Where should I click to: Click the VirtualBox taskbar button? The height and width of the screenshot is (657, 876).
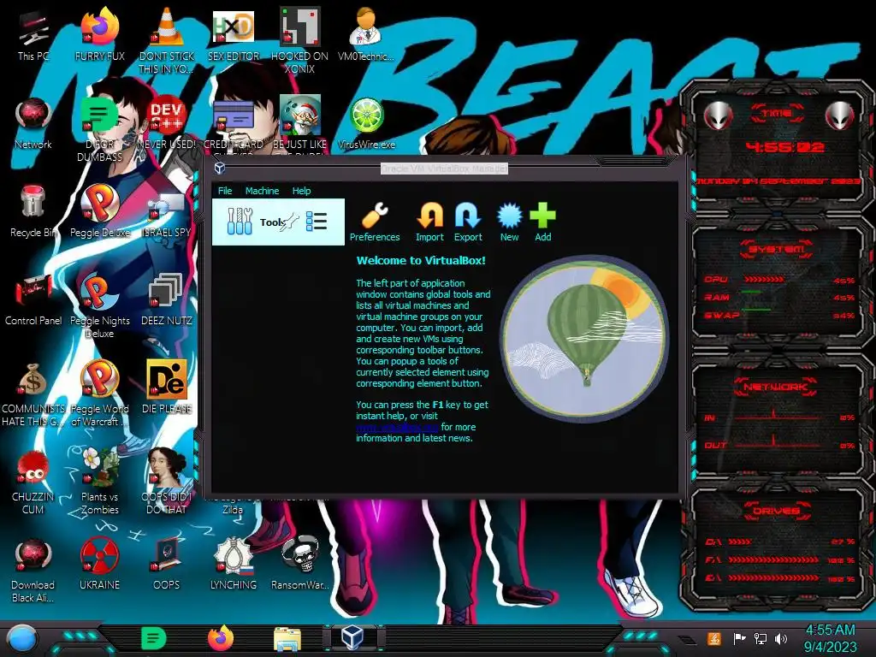[x=353, y=637]
